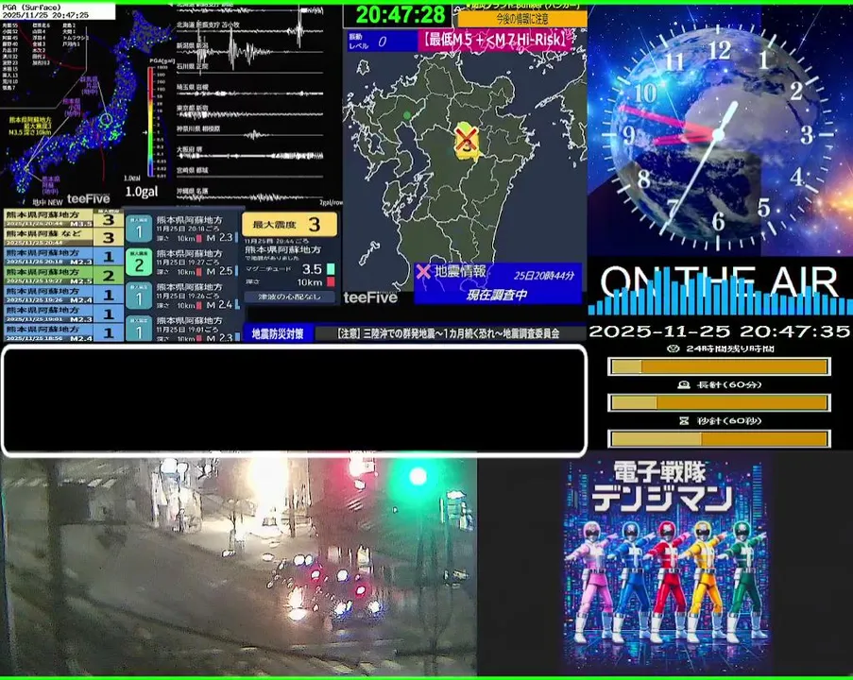Image resolution: width=853 pixels, height=680 pixels.
Task: Click the 沖縄県 名護 waveform label
Action: tap(192, 191)
